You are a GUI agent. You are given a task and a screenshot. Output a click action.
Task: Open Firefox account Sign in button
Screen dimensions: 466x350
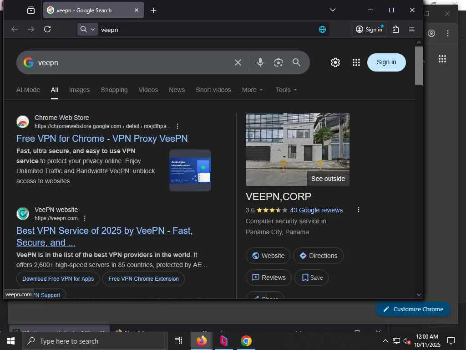[369, 29]
